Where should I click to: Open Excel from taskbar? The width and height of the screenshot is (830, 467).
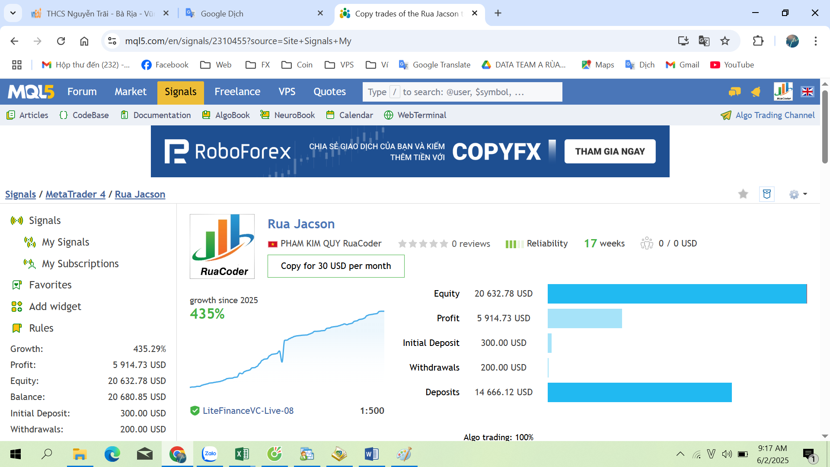click(x=242, y=454)
